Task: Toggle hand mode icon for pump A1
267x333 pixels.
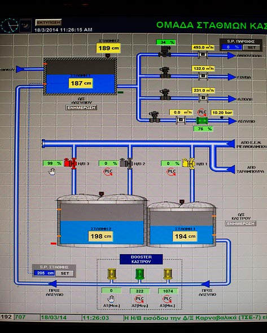Action: [111, 299]
